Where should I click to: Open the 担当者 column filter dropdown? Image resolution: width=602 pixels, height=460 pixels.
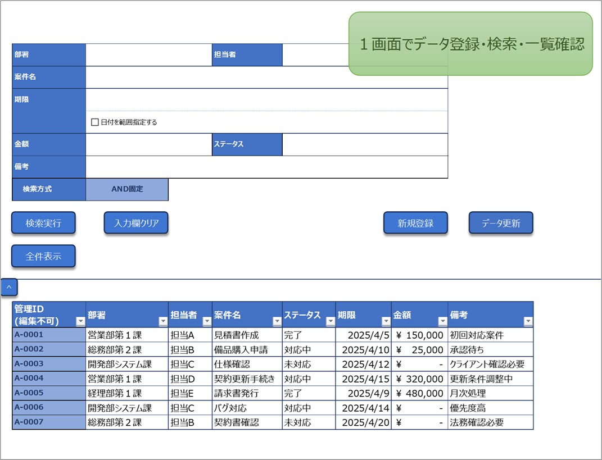coord(207,321)
